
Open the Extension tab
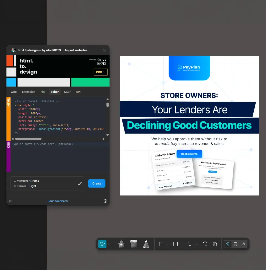tap(29, 92)
